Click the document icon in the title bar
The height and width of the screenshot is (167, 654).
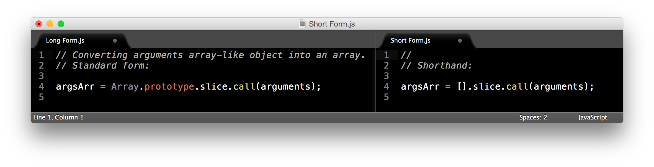point(302,24)
